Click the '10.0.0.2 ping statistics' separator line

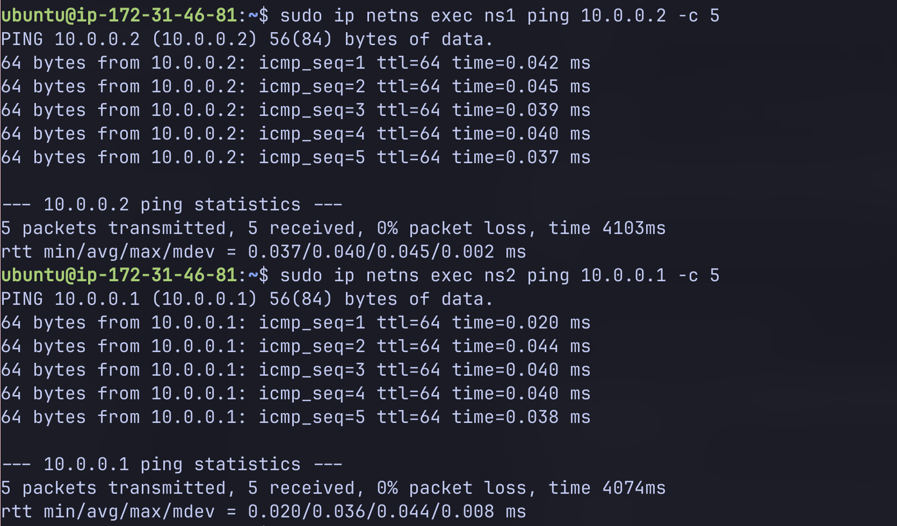pyautogui.click(x=171, y=204)
